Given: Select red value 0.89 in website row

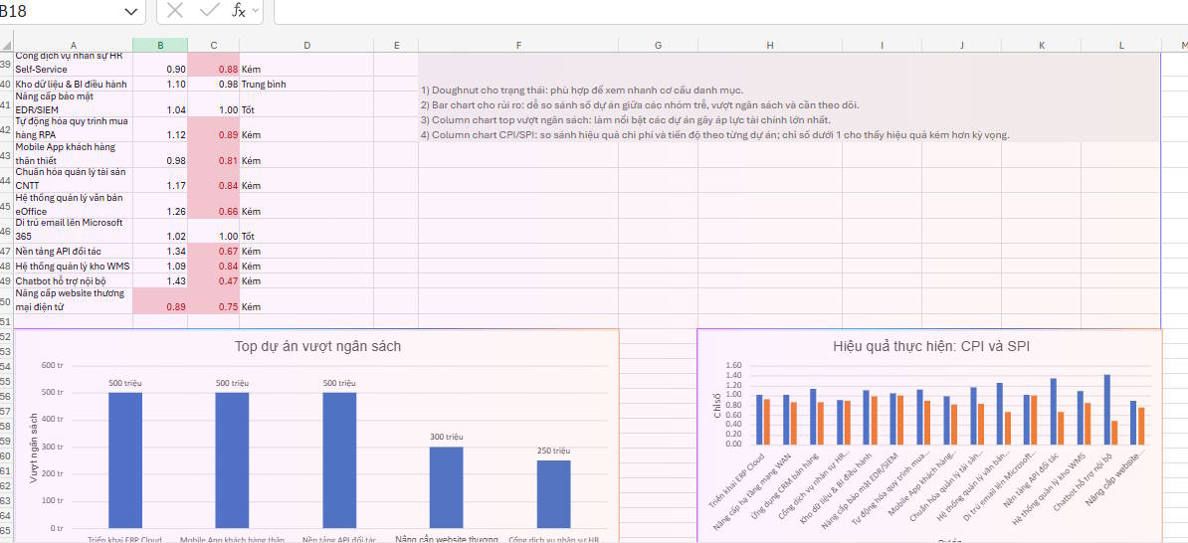Looking at the screenshot, I should pyautogui.click(x=160, y=300).
